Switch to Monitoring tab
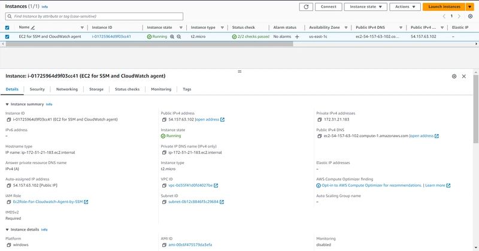Viewport: 479px width, 251px height. click(161, 89)
